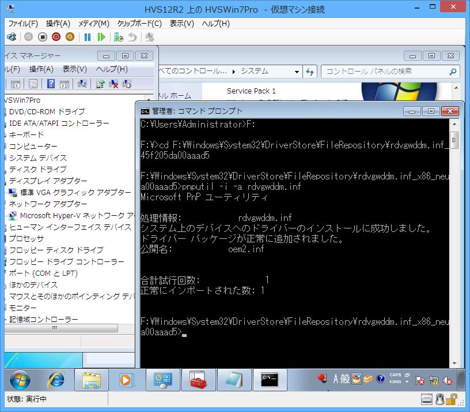Switch to the Control Panel taskbar button

[163, 380]
